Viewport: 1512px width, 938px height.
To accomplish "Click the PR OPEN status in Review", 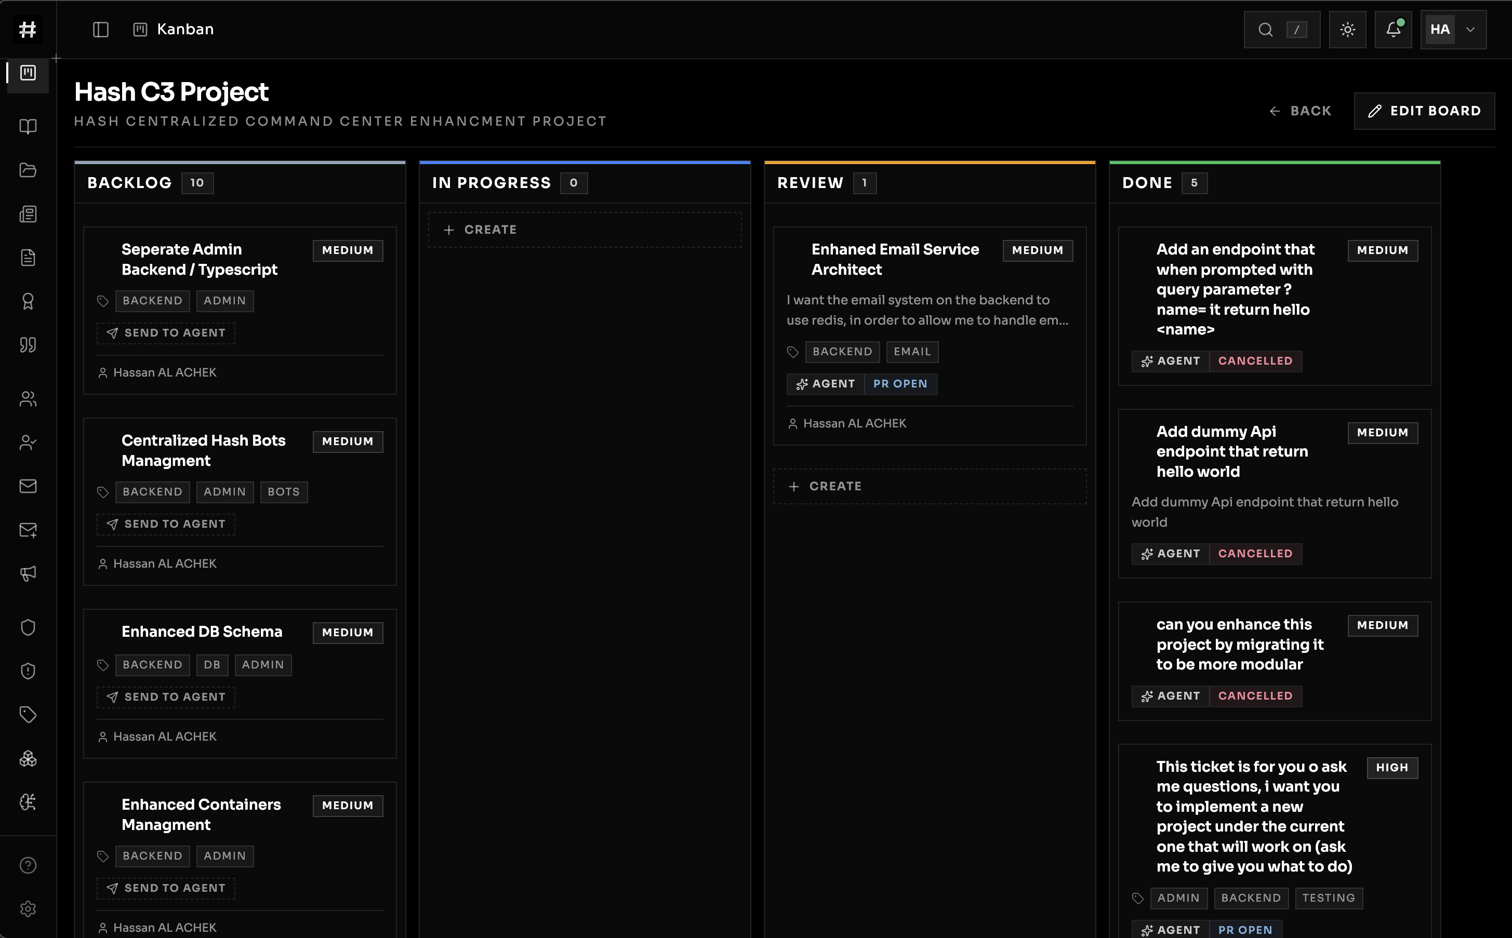I will click(x=899, y=384).
